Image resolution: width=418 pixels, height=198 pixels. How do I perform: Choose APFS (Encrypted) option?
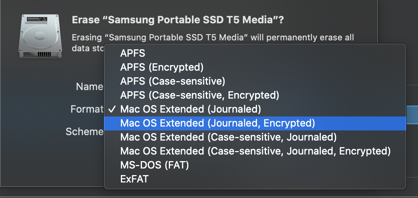point(162,67)
